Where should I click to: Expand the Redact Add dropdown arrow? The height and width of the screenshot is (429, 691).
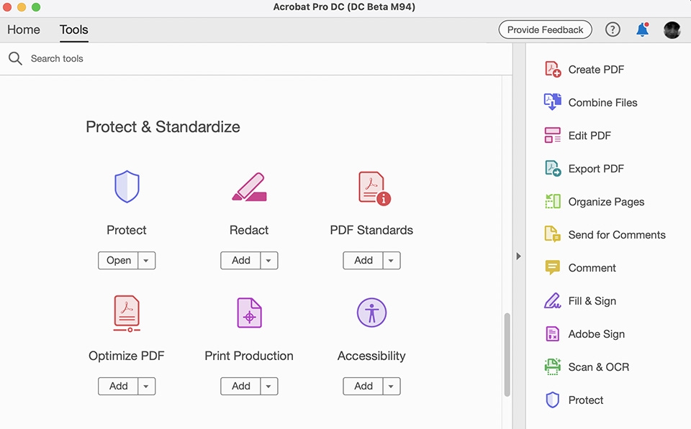point(268,261)
